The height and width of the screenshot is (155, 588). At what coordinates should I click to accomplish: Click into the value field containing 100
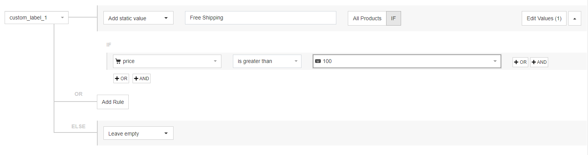402,61
